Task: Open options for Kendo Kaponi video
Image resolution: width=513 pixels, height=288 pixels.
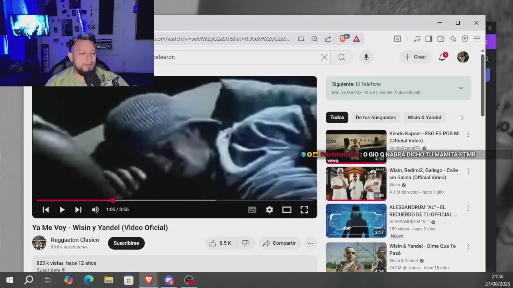Action: click(468, 134)
